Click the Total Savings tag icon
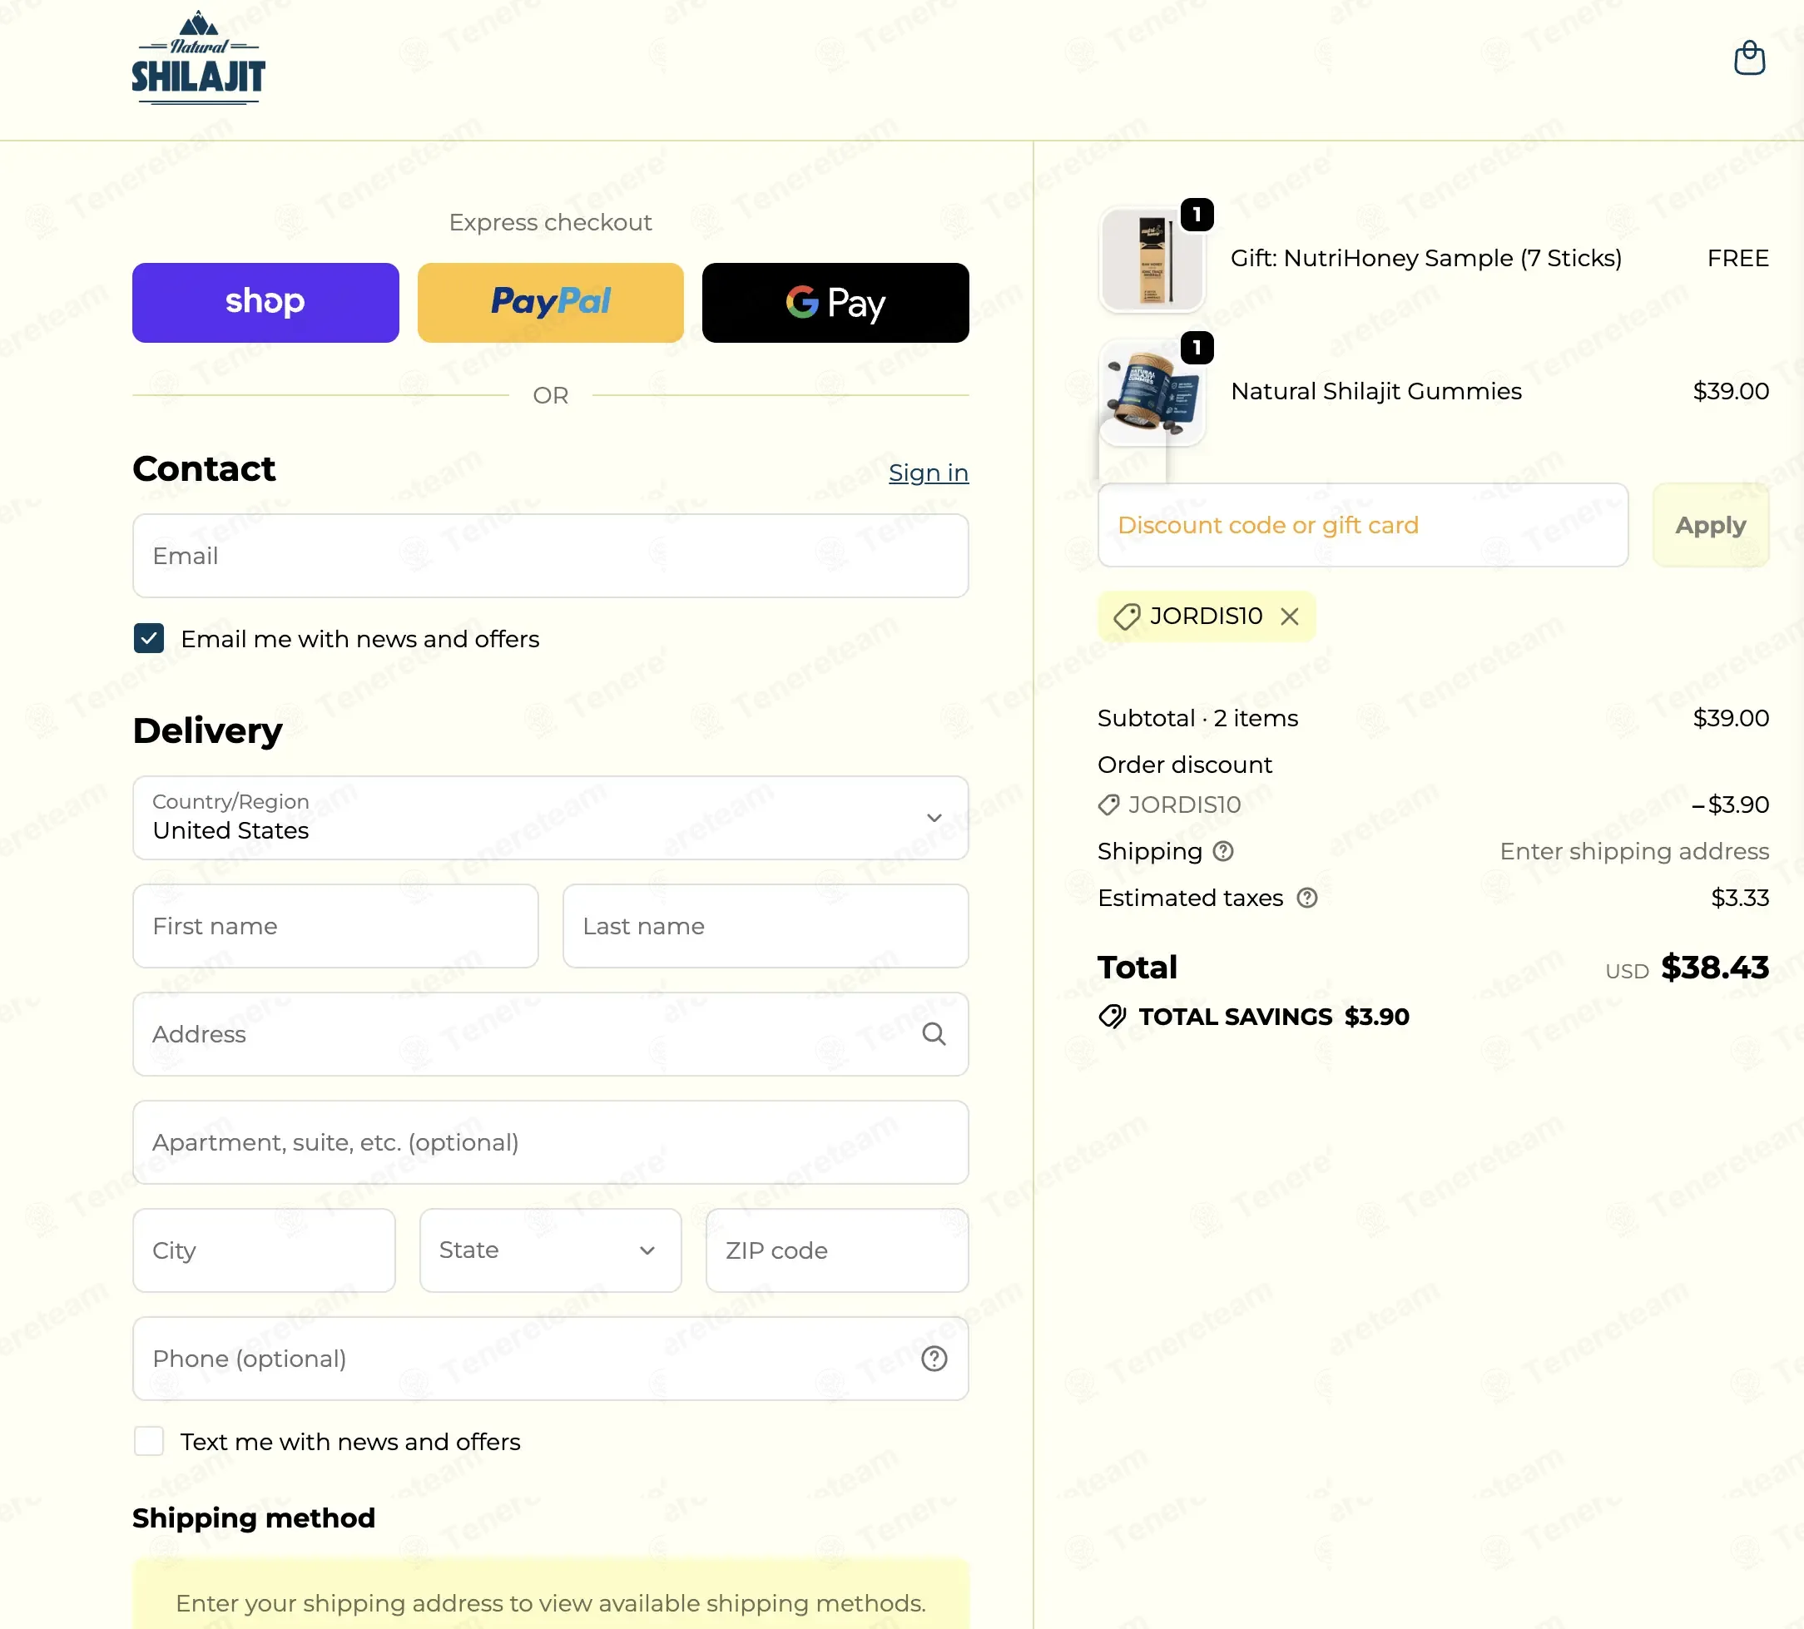 click(x=1112, y=1016)
